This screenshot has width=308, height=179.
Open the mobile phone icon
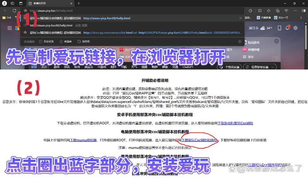(279, 28)
